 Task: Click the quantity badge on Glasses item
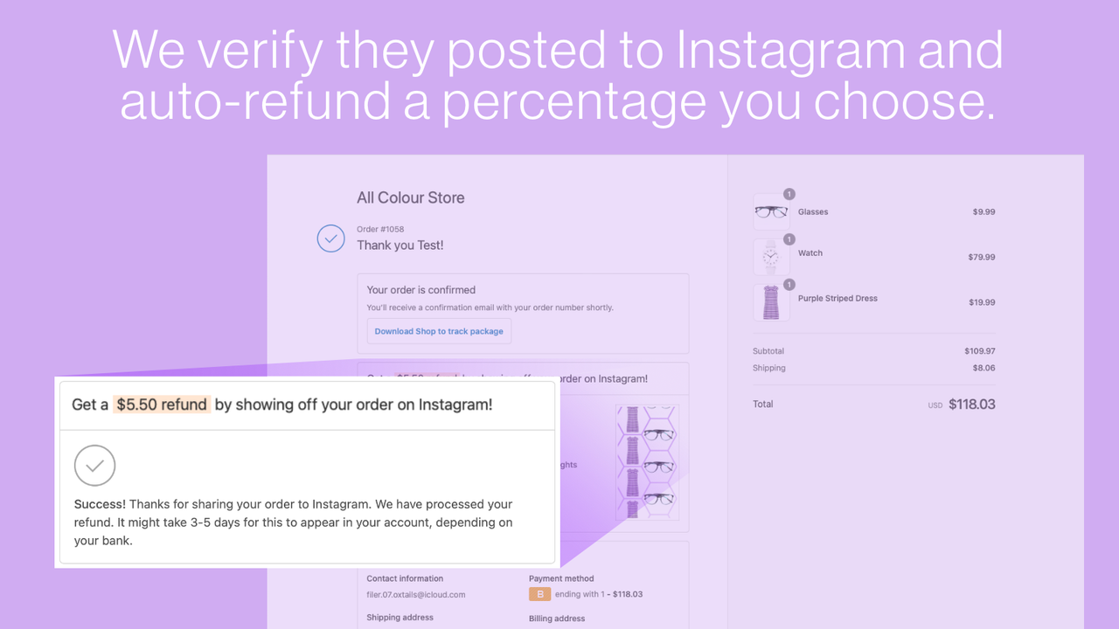(x=788, y=194)
